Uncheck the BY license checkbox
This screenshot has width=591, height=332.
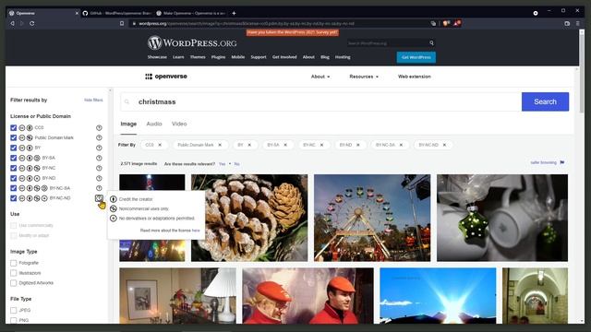pos(14,148)
